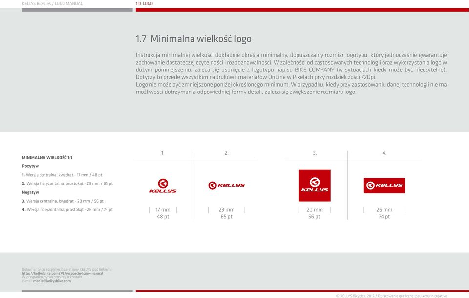Click the 'Negatyw' subheading

pyautogui.click(x=30, y=192)
